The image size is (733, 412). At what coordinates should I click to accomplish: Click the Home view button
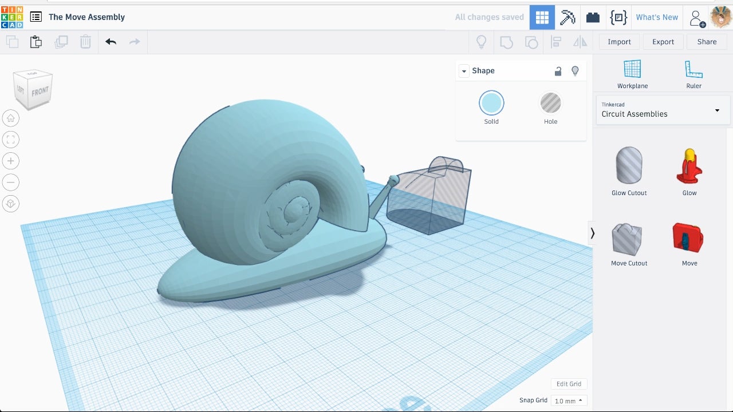point(11,118)
